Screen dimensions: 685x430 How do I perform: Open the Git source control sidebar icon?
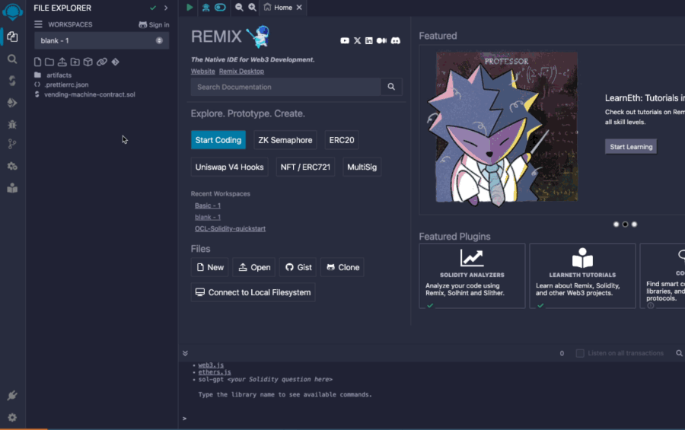click(x=12, y=145)
